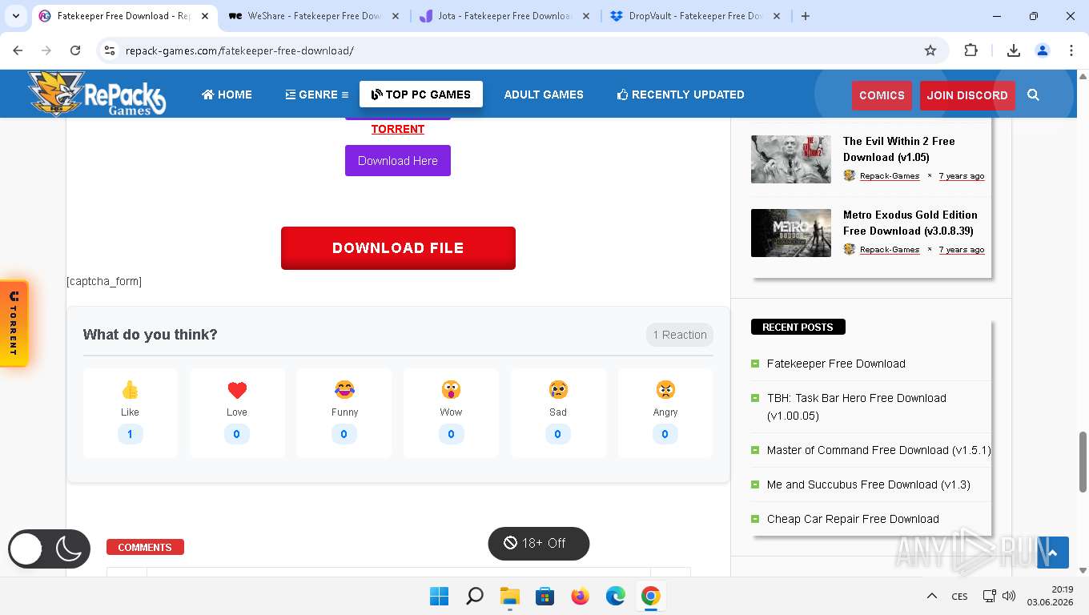Open TBH: Task Bar Hero post
The height and width of the screenshot is (615, 1089).
[x=857, y=407]
